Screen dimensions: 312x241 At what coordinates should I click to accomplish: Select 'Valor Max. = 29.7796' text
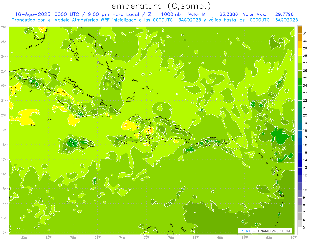coord(268,14)
